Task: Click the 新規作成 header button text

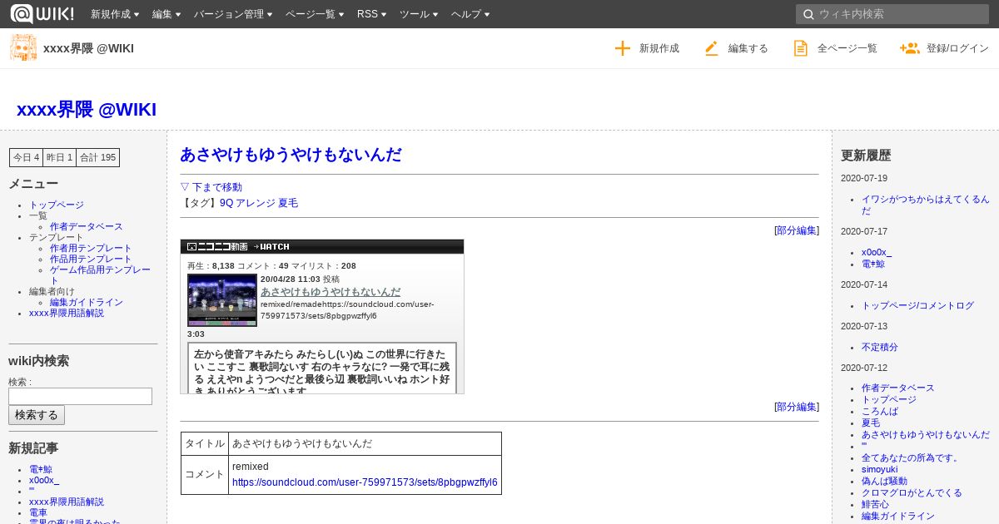Action: [x=659, y=48]
